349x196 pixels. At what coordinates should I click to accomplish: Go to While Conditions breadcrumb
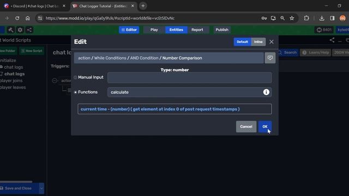point(110,58)
